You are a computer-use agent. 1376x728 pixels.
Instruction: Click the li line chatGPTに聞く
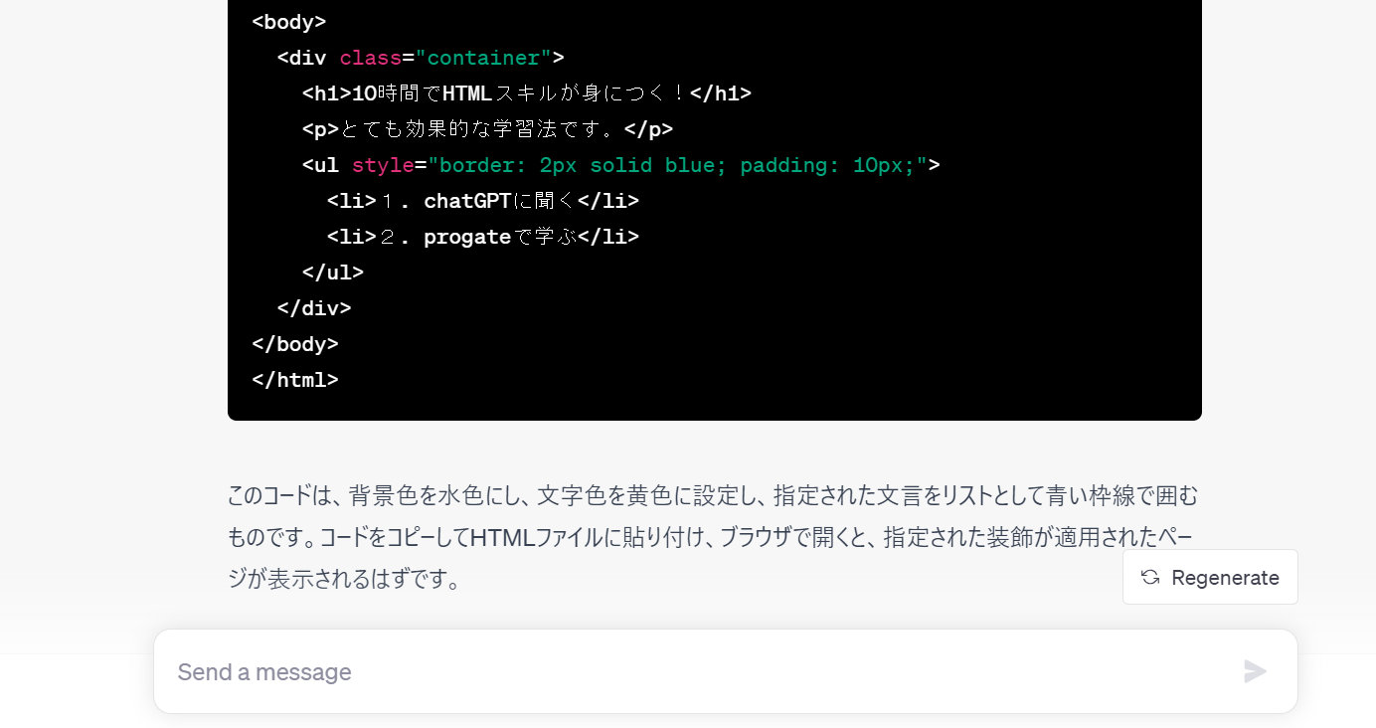point(483,201)
